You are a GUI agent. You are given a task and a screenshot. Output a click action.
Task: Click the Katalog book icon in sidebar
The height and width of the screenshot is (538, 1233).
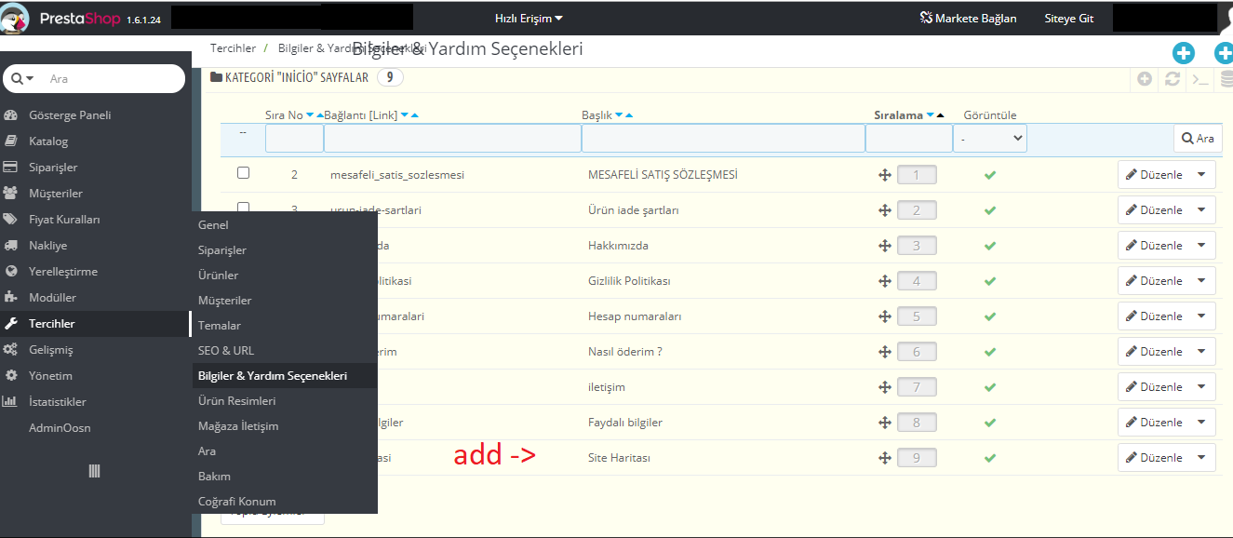(x=11, y=141)
